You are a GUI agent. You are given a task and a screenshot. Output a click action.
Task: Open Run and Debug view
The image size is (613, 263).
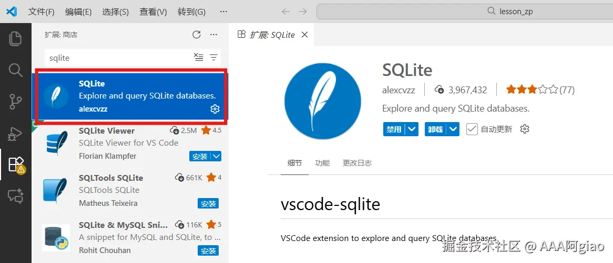(x=16, y=133)
